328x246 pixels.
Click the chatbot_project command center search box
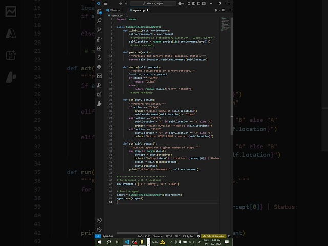(153, 4)
